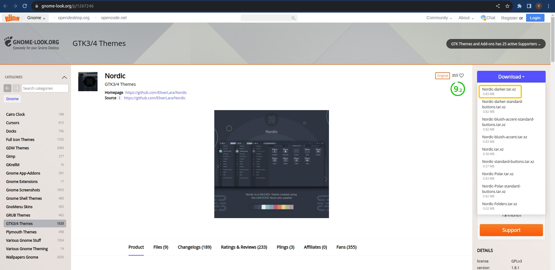Switch to the Product tab
The image size is (555, 270).
(136, 247)
